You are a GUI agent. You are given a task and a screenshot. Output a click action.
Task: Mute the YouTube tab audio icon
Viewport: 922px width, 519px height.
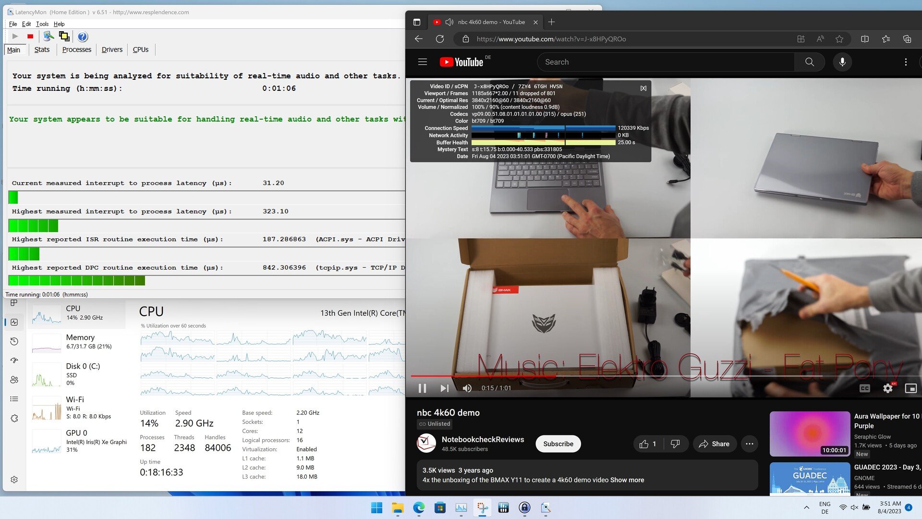click(x=449, y=22)
